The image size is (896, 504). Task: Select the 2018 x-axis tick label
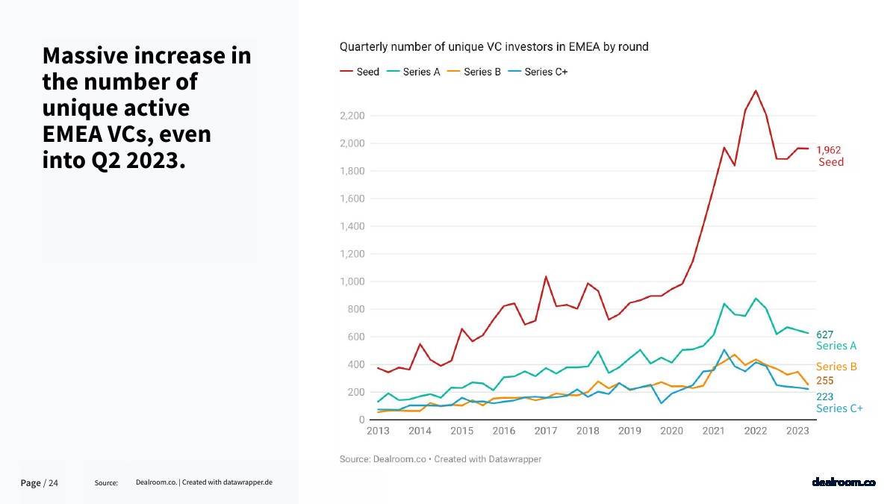[x=588, y=431]
